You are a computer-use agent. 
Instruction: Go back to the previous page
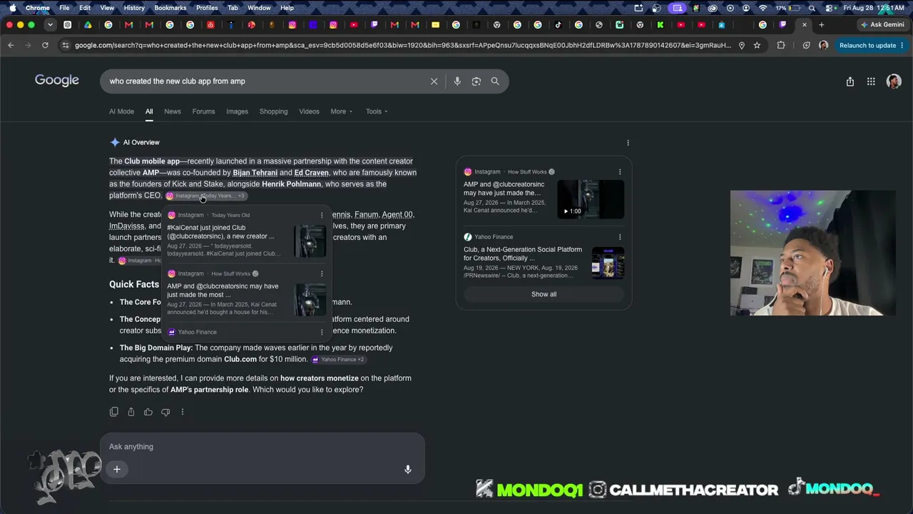(11, 45)
